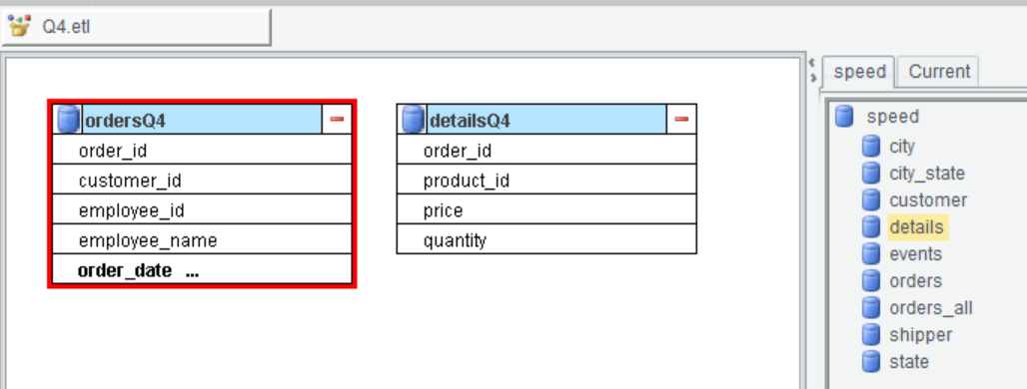This screenshot has height=389, width=1027.
Task: Select orders_all in the database tree
Action: [930, 307]
